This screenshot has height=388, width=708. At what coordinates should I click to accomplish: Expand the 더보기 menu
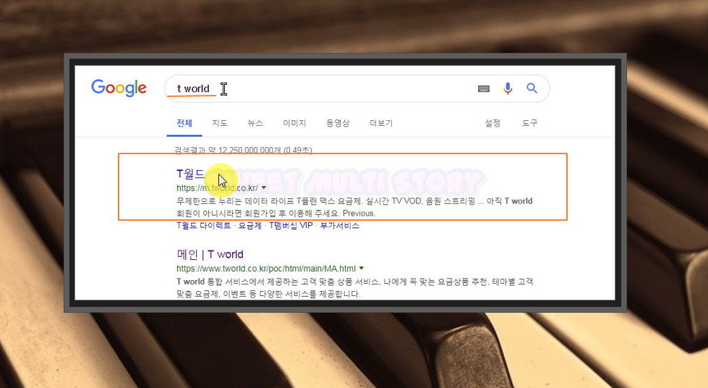click(x=381, y=123)
